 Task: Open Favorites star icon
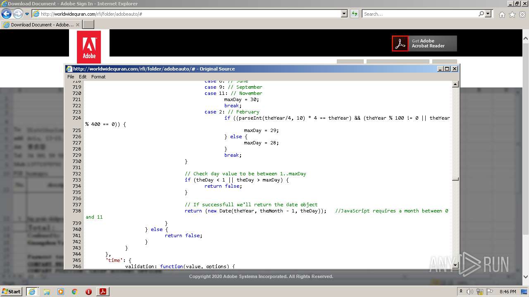512,14
